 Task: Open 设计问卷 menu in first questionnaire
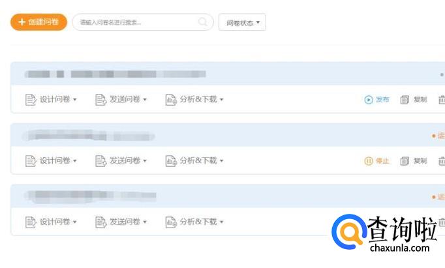(52, 100)
